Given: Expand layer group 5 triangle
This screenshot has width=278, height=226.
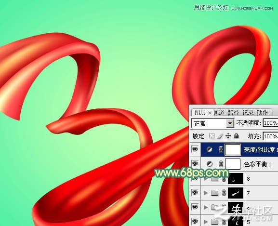Looking at the screenshot, I should click(x=206, y=222).
